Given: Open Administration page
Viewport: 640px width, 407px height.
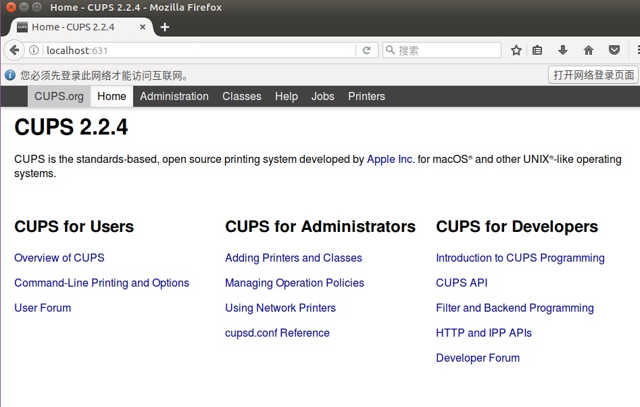Looking at the screenshot, I should point(174,96).
